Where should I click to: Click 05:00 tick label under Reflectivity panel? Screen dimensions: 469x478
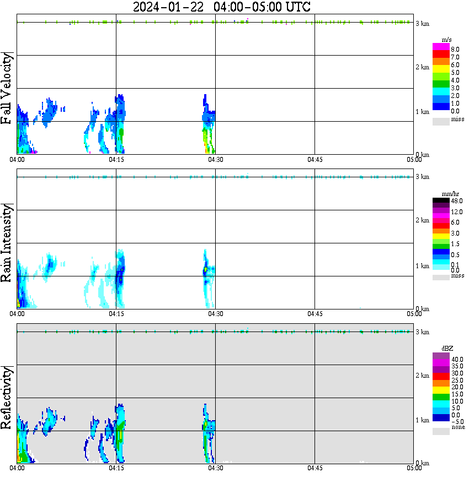[x=414, y=468]
